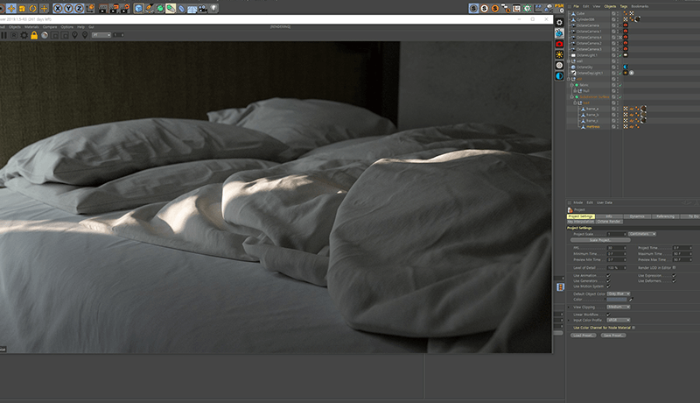The height and width of the screenshot is (403, 700).
Task: Select the OctaneSky object
Action: (584, 67)
